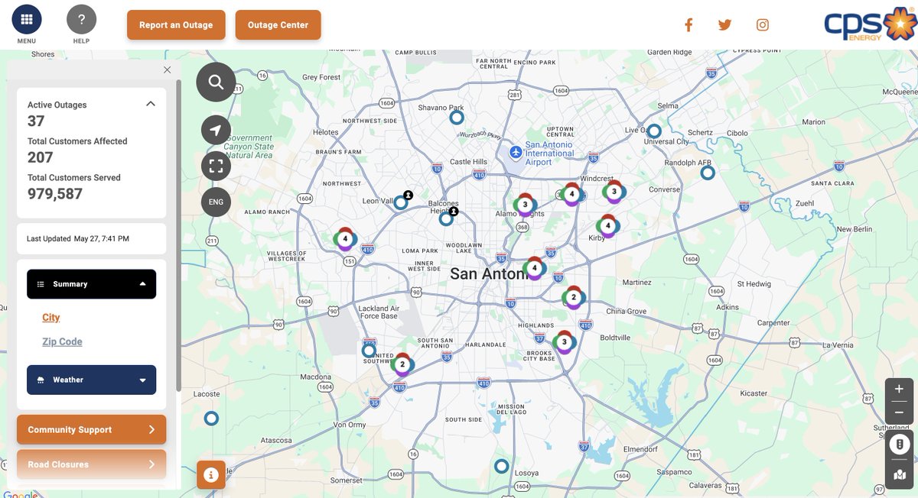Select the outage marker at Shavano Park
This screenshot has width=918, height=498.
tap(457, 118)
